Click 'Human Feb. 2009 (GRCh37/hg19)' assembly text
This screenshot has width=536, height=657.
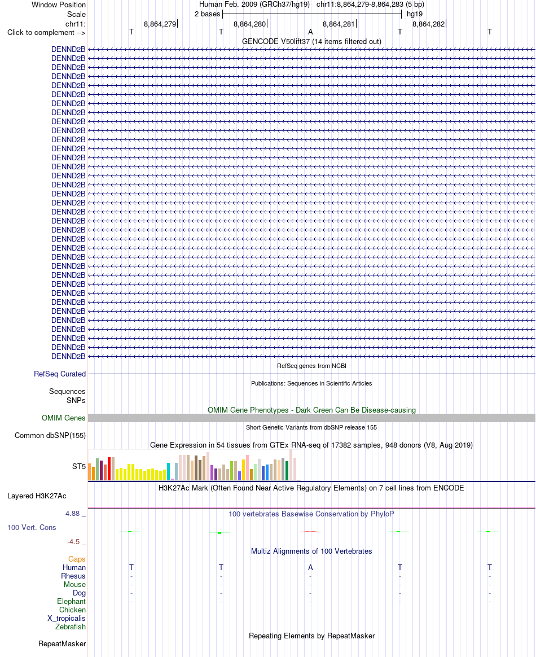254,5
